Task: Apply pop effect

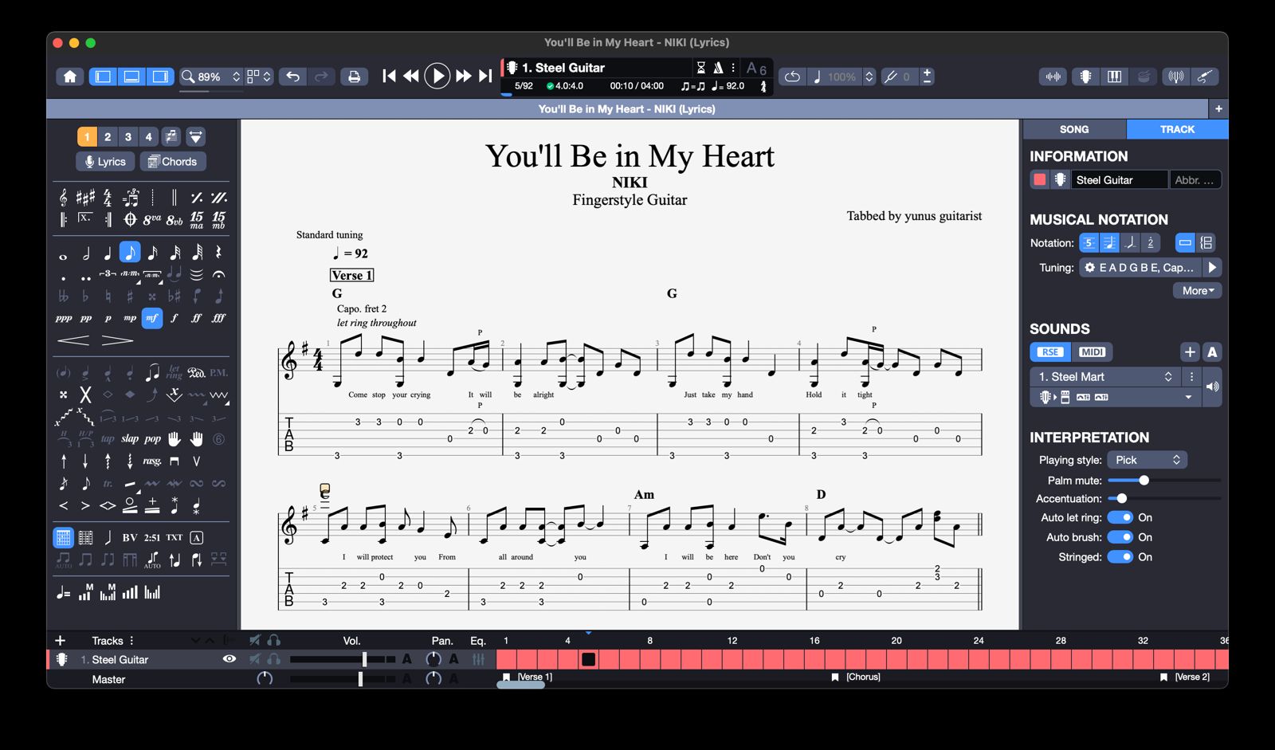Action: tap(152, 438)
